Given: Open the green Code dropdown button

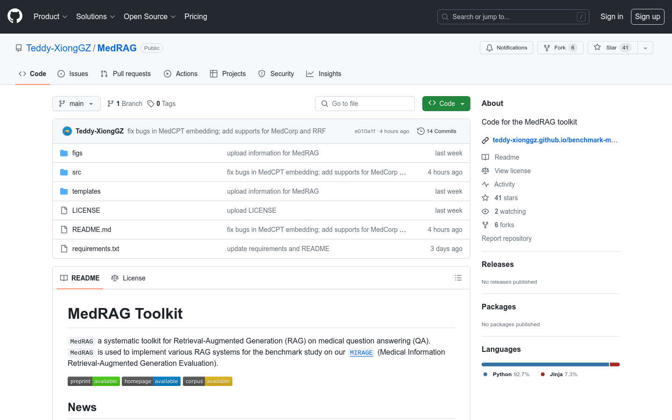Looking at the screenshot, I should 446,104.
